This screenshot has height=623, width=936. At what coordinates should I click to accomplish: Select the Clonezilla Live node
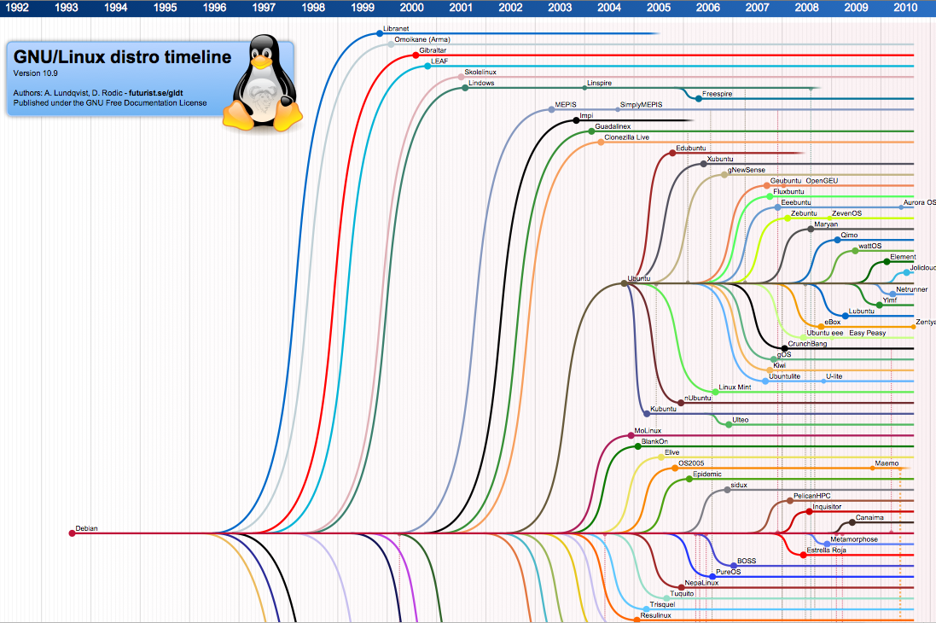coord(601,143)
